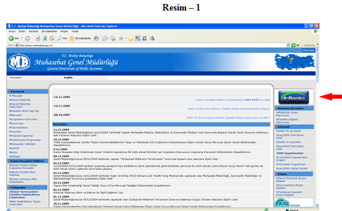Viewport: 342px width, 211px height.
Task: Open the 2009 Yılı say2000i link
Action: click(x=288, y=131)
